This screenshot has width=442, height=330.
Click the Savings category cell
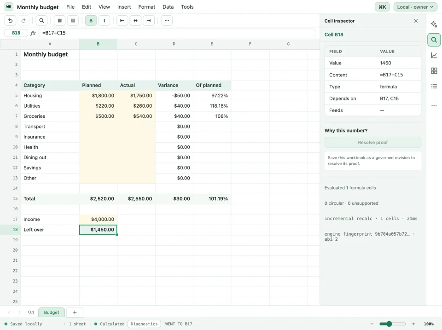tap(50, 168)
